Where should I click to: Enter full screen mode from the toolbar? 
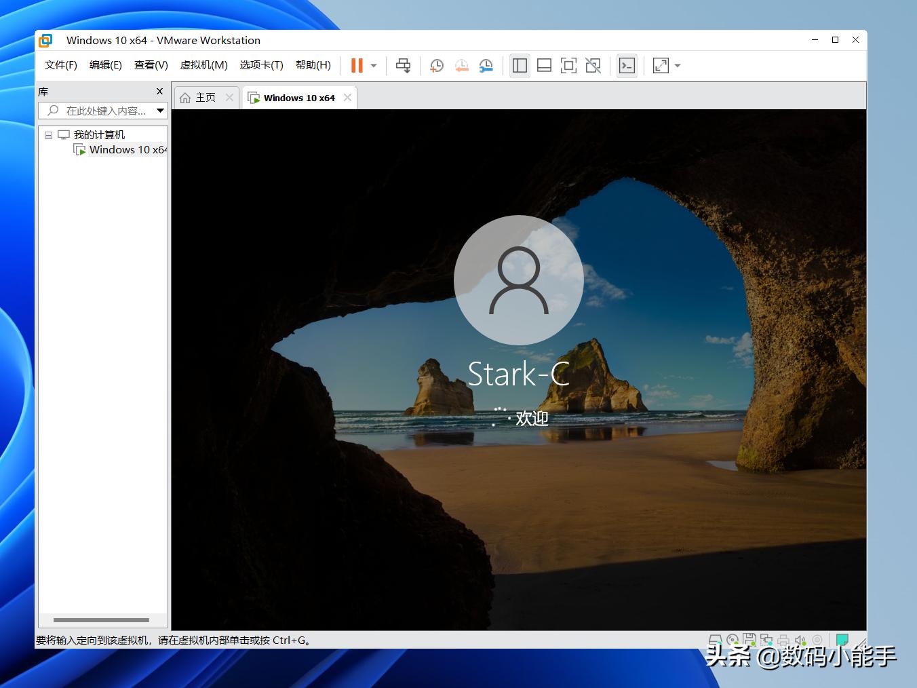pyautogui.click(x=568, y=66)
